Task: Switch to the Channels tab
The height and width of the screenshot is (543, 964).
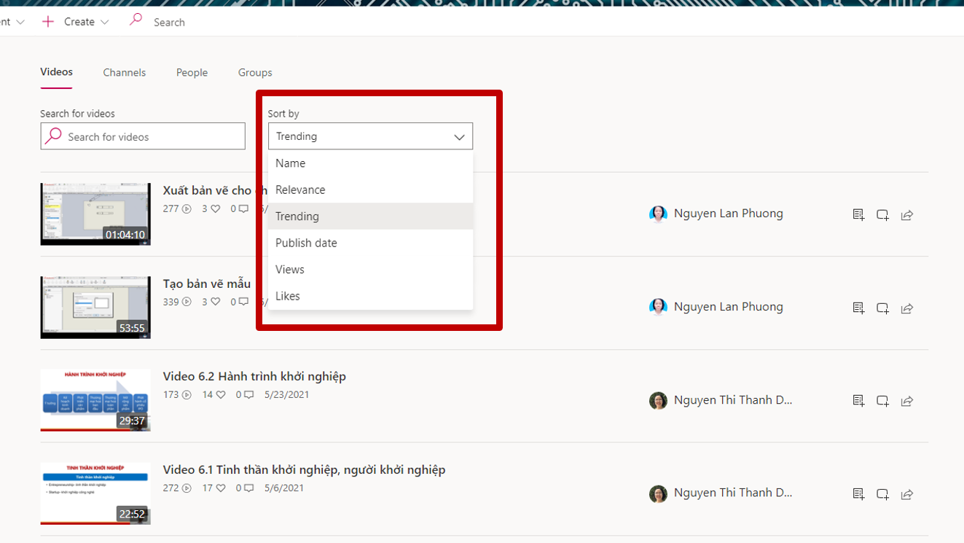Action: (124, 72)
